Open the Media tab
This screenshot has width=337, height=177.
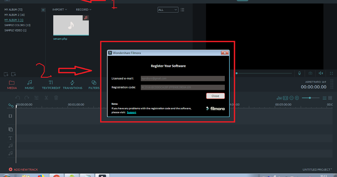pyautogui.click(x=12, y=85)
